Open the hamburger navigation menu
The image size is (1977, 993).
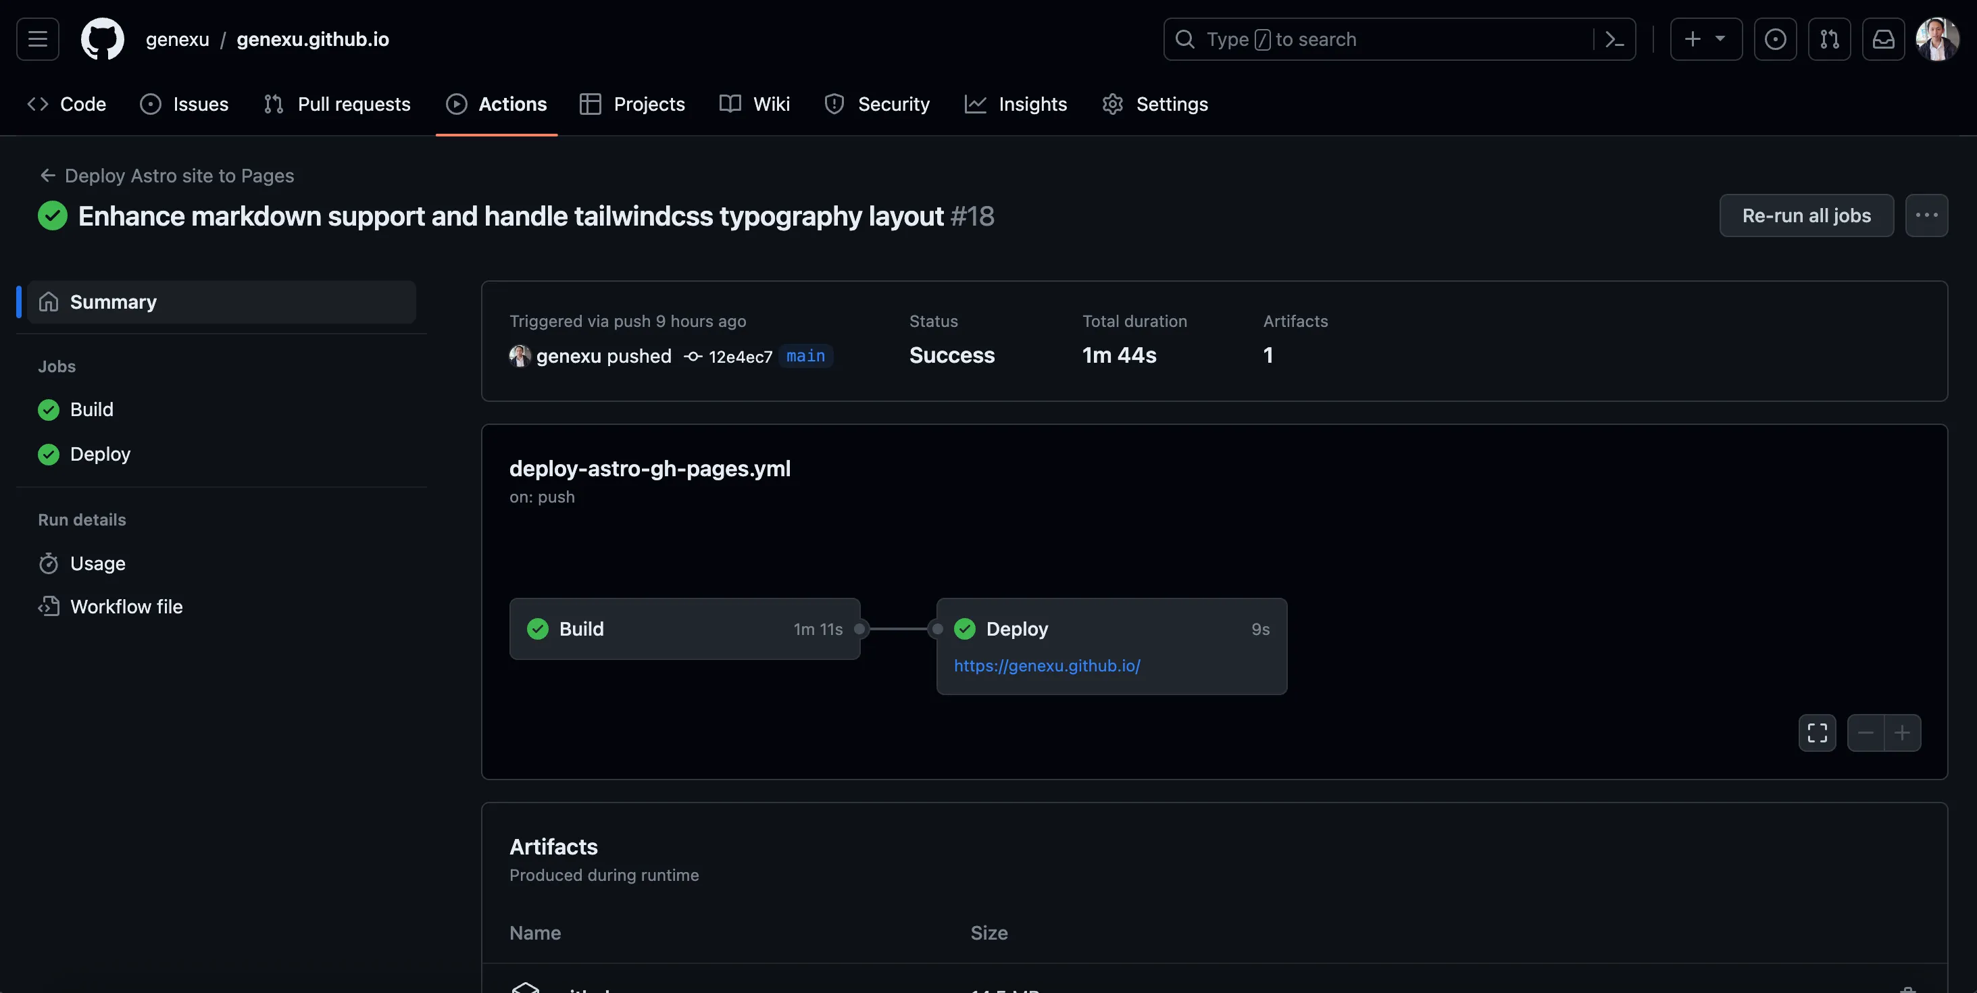(x=38, y=39)
